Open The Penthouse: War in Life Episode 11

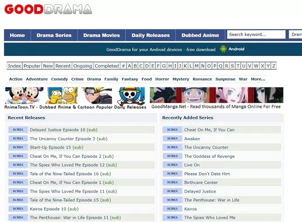[75, 217]
